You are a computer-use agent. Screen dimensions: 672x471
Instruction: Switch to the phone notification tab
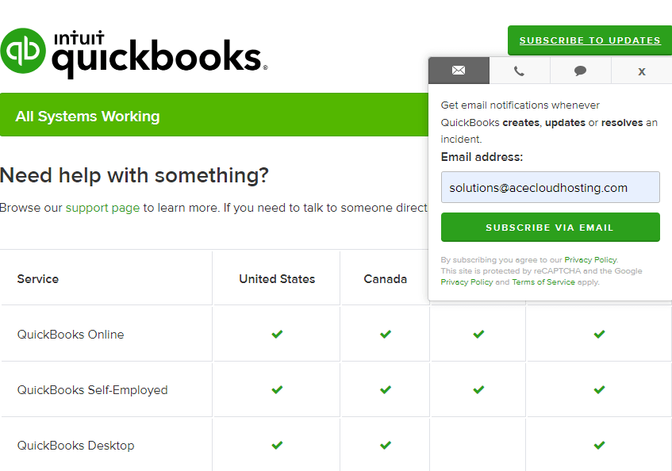[520, 71]
